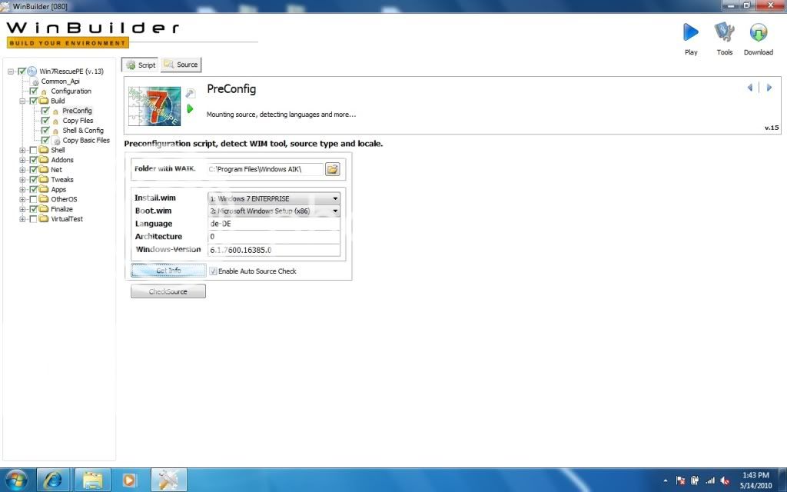Expand the Tweaks folder

click(22, 180)
